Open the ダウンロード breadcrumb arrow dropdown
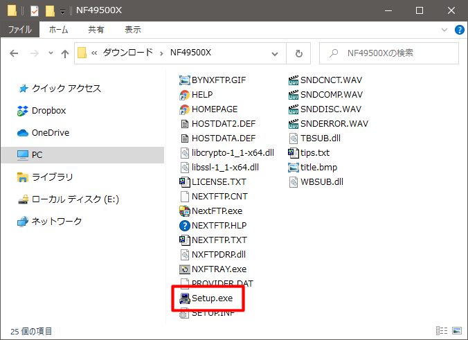This screenshot has height=340, width=468. point(161,53)
